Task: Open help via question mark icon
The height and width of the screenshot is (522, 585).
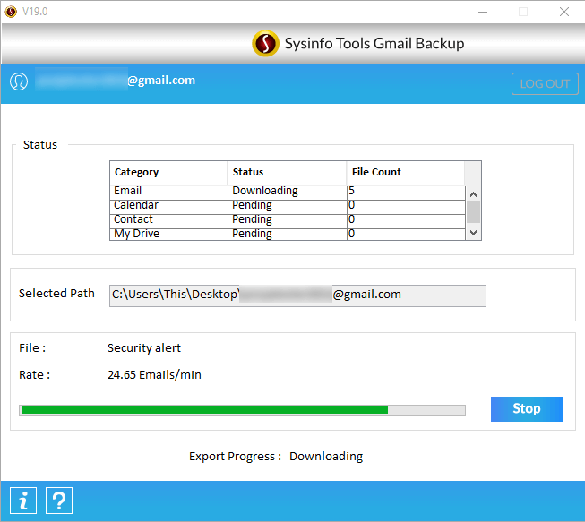Action: (x=59, y=501)
